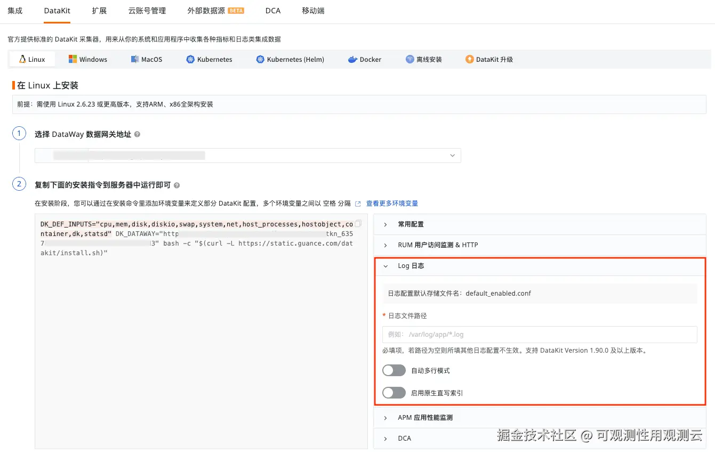Copy the install command via copy icon

[358, 224]
